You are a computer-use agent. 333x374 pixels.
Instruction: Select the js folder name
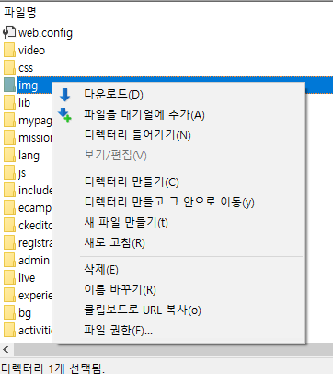click(x=22, y=173)
